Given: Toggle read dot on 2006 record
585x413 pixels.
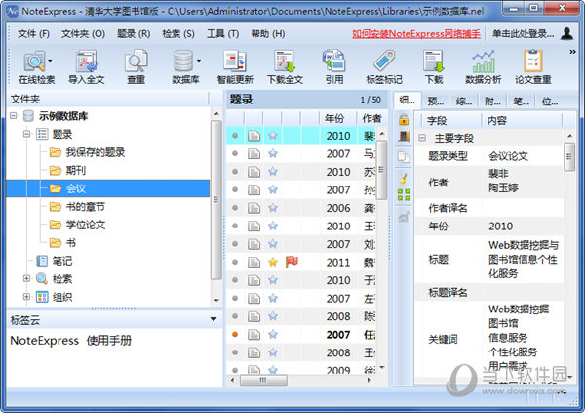Looking at the screenshot, I should (x=235, y=207).
